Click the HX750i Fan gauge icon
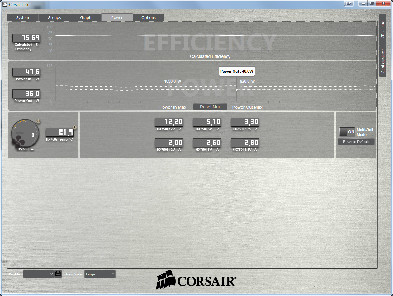Viewport: 393px width, 296px height. [25, 133]
